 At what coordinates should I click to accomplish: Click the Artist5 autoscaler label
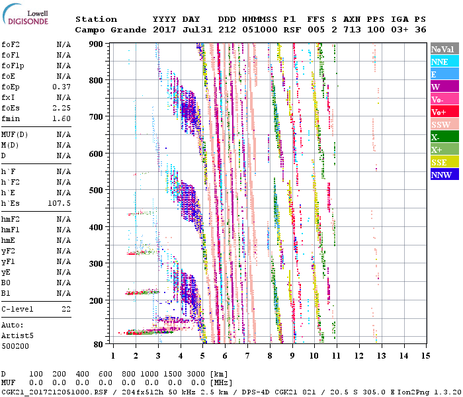[17, 336]
